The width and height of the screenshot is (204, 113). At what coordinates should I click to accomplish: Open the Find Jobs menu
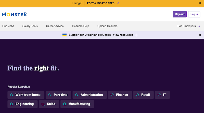[8, 26]
